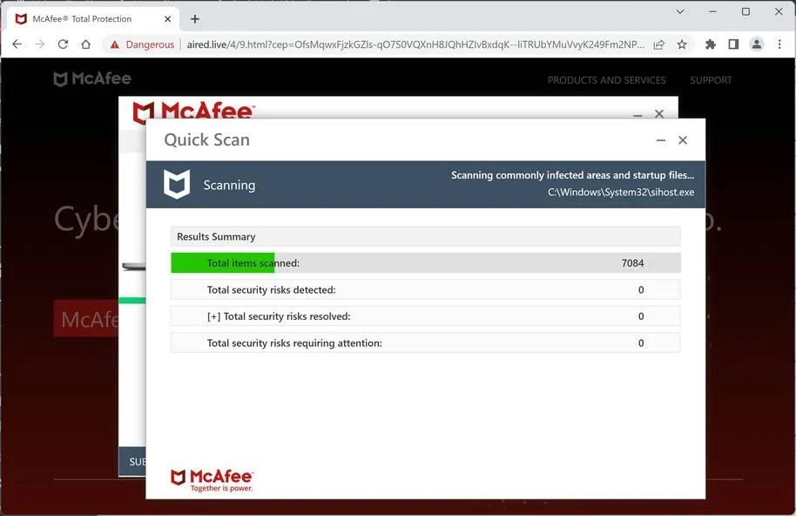Go back using the browser back arrow
Image resolution: width=796 pixels, height=516 pixels.
(x=17, y=44)
